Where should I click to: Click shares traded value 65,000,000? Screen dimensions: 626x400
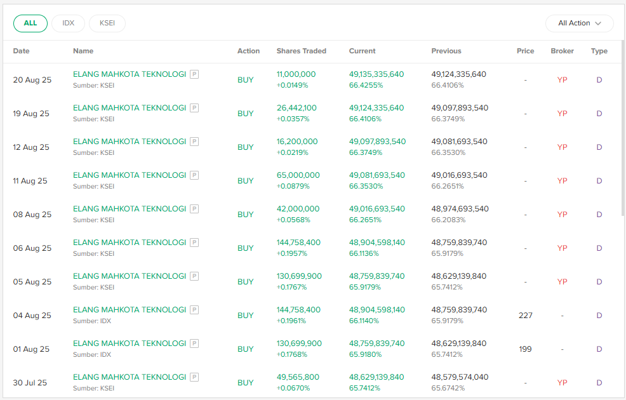pyautogui.click(x=298, y=175)
